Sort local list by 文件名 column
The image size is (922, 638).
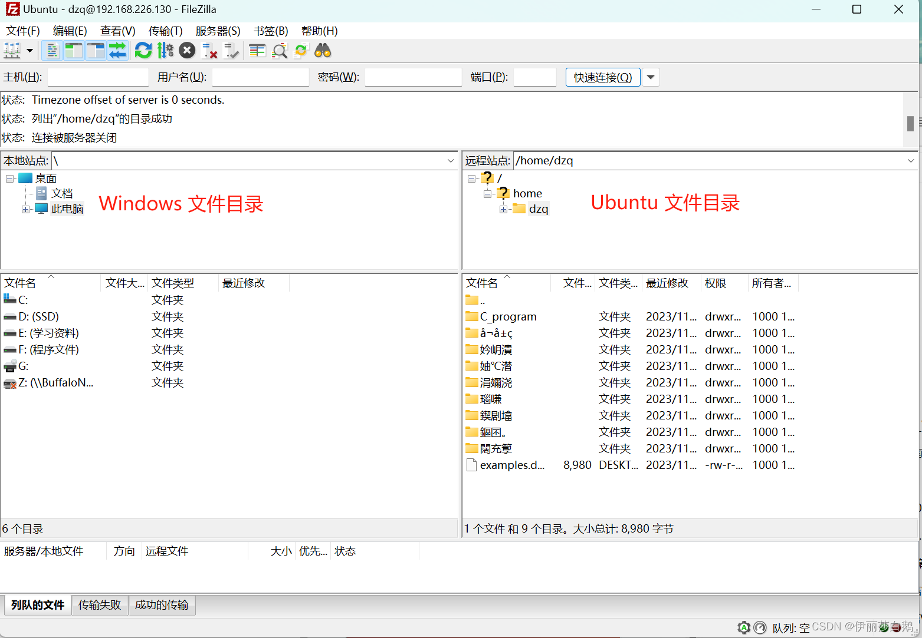[x=51, y=283]
